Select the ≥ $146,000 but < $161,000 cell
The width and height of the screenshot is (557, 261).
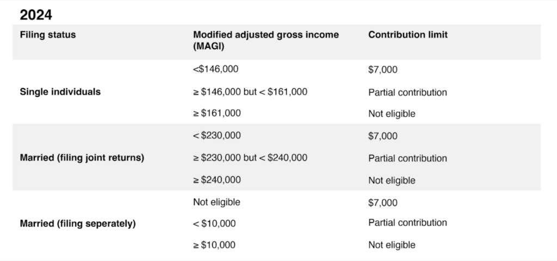(x=250, y=92)
